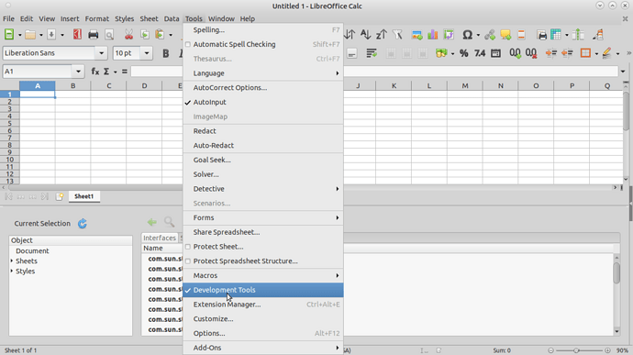The height and width of the screenshot is (355, 633).
Task: Open the Data menu in menu bar
Action: coord(172,18)
